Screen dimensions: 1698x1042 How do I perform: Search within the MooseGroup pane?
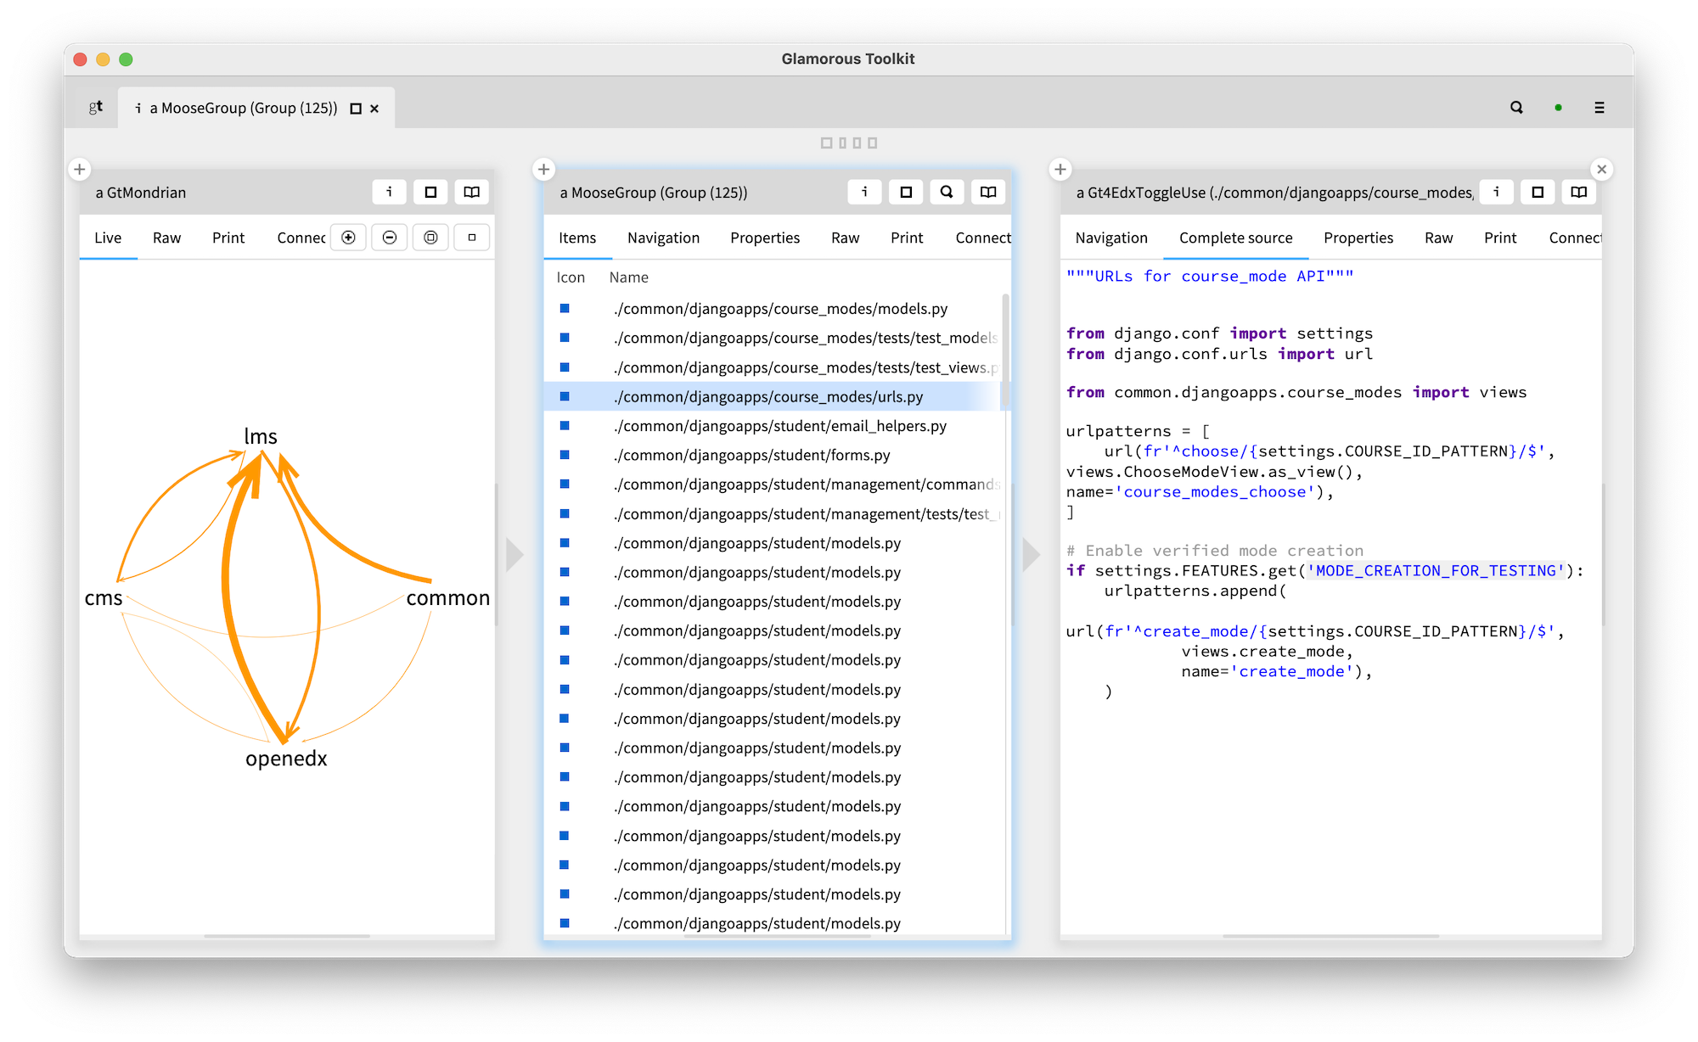[947, 192]
